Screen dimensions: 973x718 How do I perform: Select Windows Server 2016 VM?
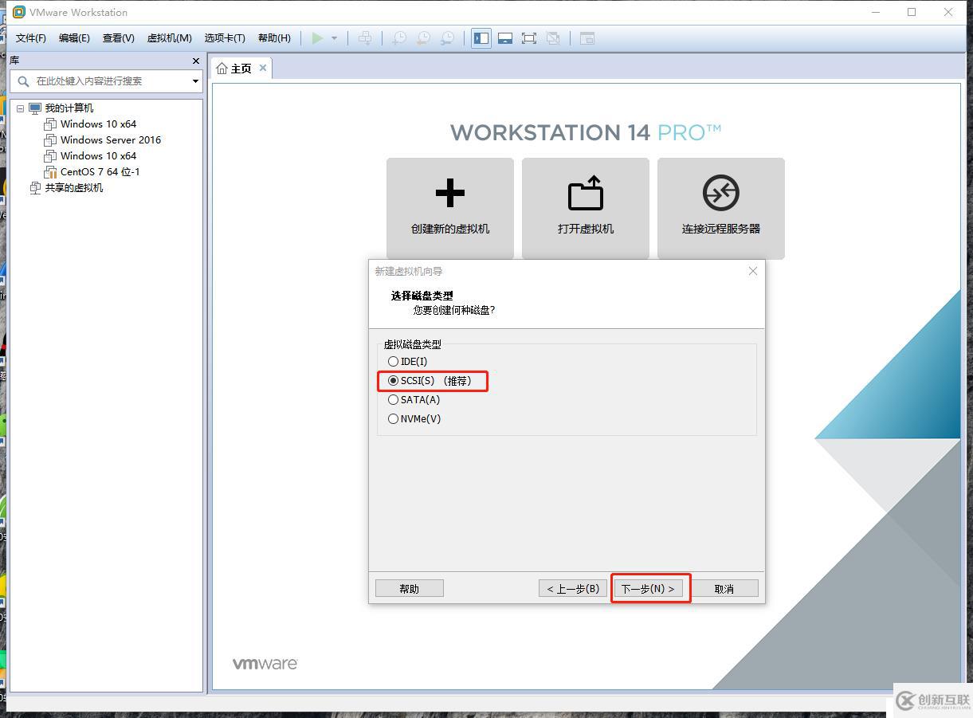coord(111,140)
